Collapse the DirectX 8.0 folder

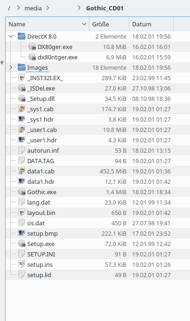(11, 36)
